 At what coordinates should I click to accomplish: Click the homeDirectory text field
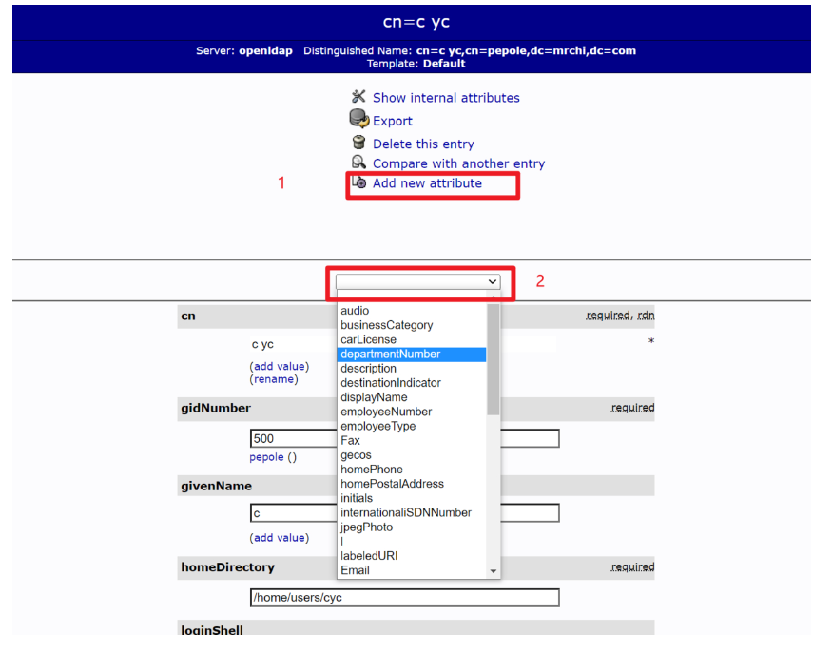click(404, 598)
